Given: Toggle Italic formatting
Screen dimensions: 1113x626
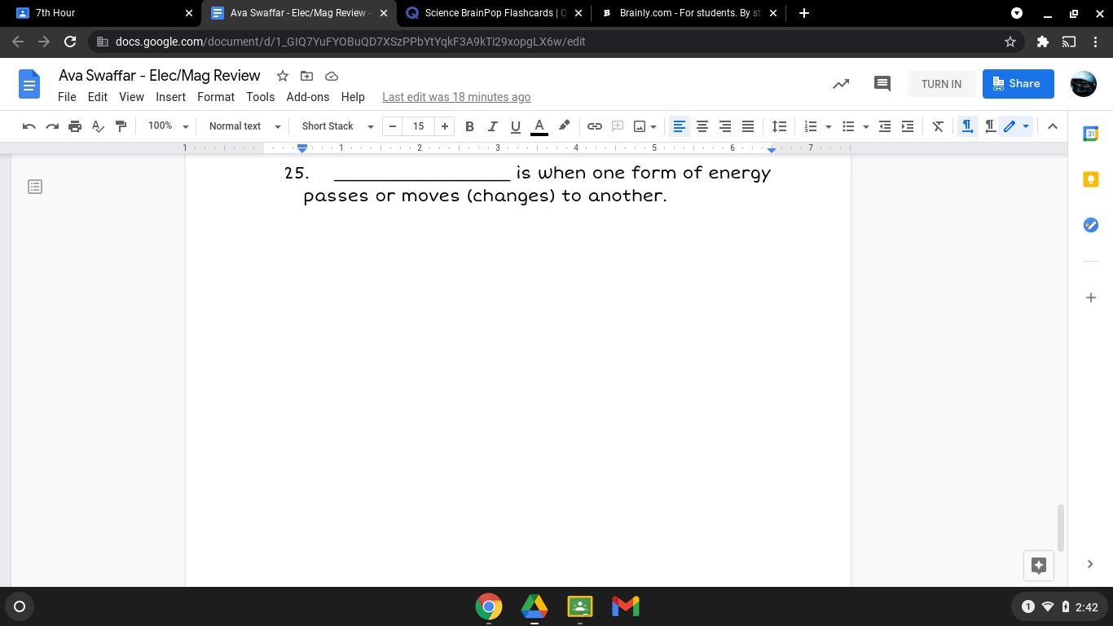Looking at the screenshot, I should coord(492,126).
